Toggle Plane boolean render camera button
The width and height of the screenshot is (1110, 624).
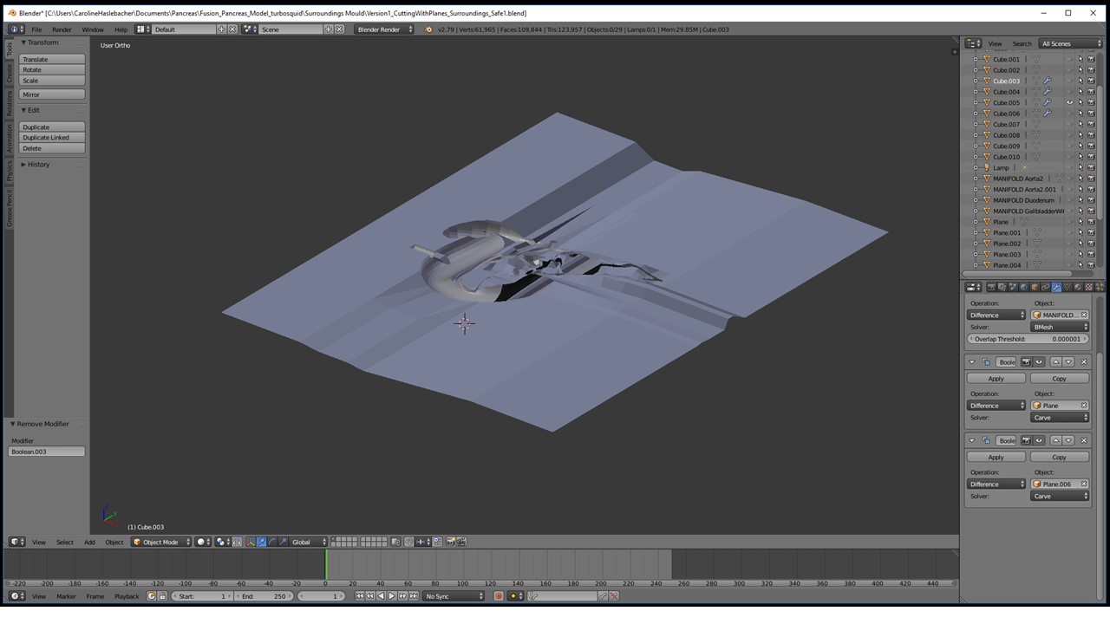[x=1027, y=361]
